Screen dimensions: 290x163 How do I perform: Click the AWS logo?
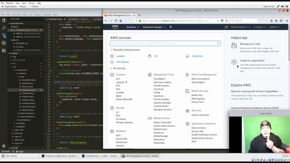115,27
